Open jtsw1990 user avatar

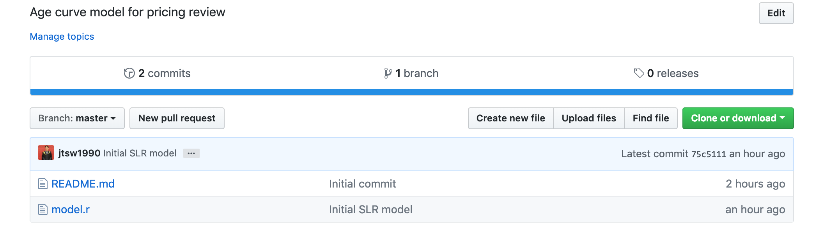[46, 153]
